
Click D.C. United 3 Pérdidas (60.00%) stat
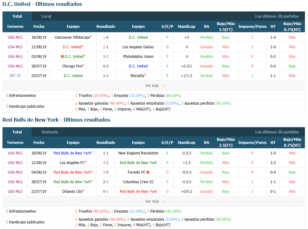point(164,96)
